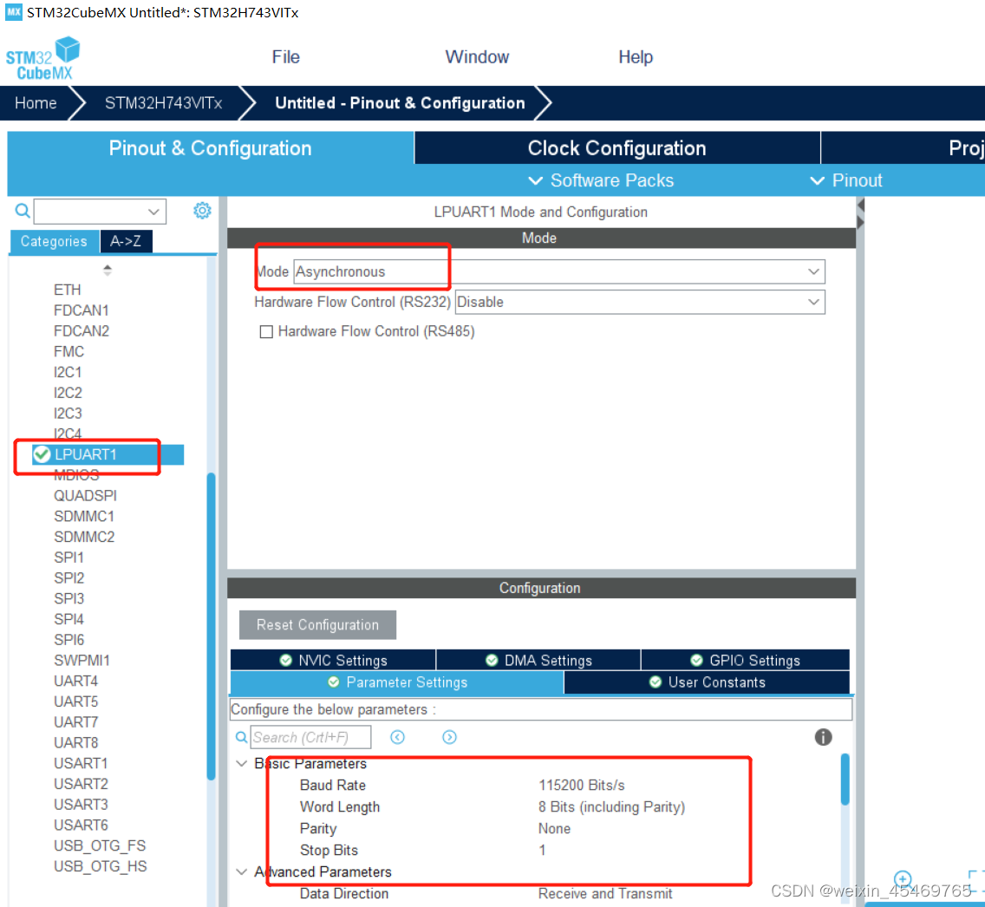Screen dimensions: 985x907
Task: Expand the Pinout menu
Action: click(845, 181)
